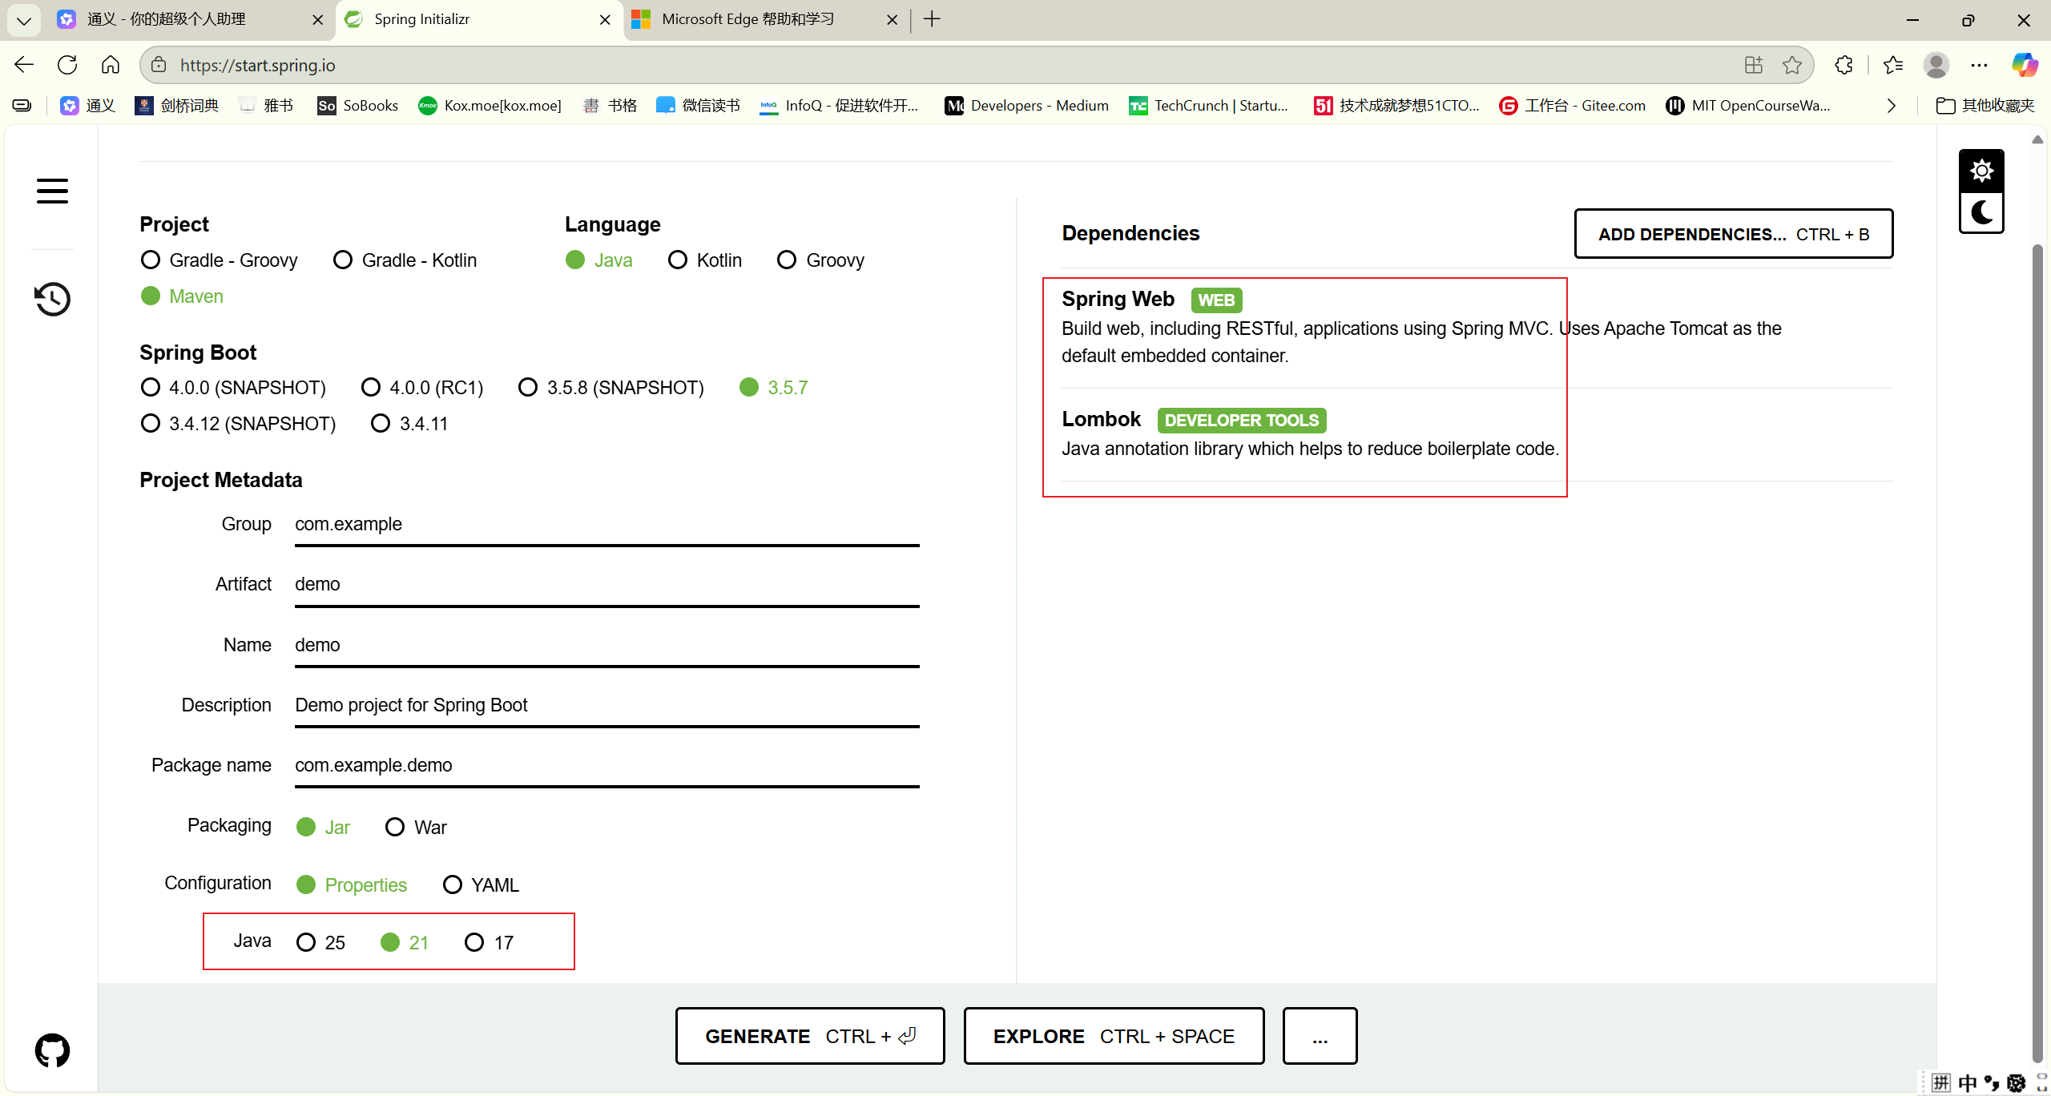Select Gradle - Kotlin project type
Screen dimensions: 2051x1096
[x=343, y=260]
